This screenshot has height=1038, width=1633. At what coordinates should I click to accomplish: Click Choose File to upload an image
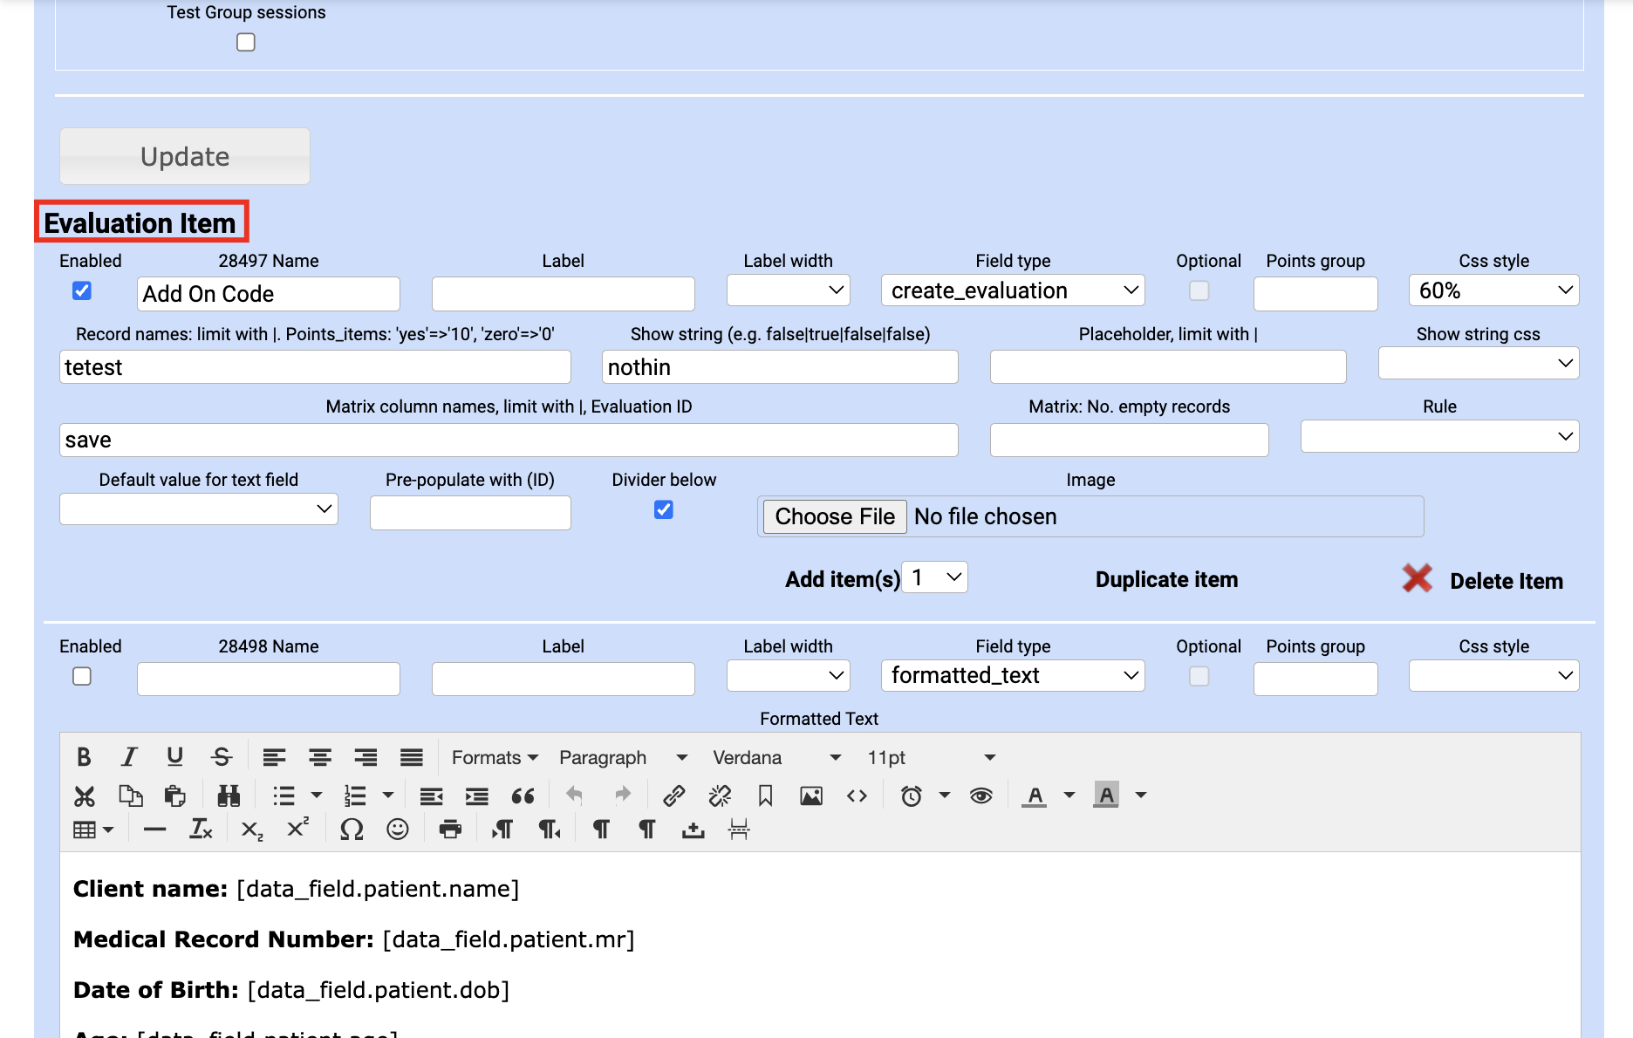tap(833, 516)
